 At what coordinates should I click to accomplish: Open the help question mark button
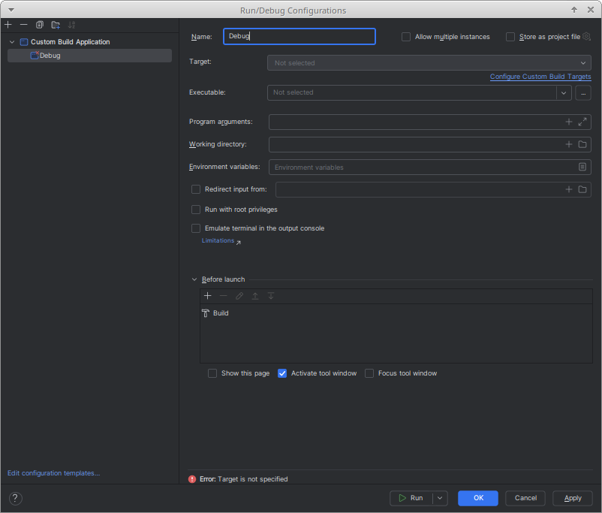15,499
